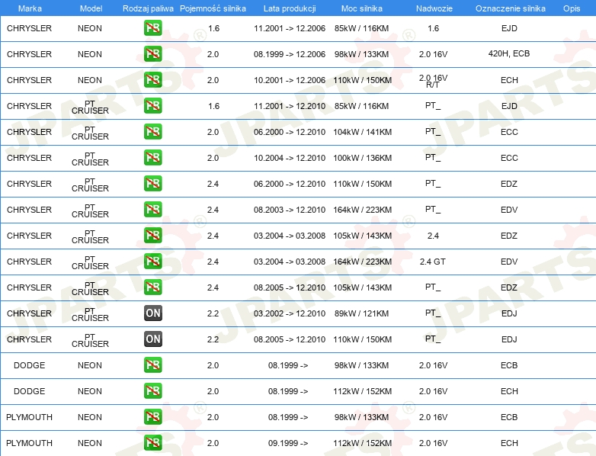Select power value 100kW / 136KM
This screenshot has width=596, height=456.
pyautogui.click(x=362, y=158)
